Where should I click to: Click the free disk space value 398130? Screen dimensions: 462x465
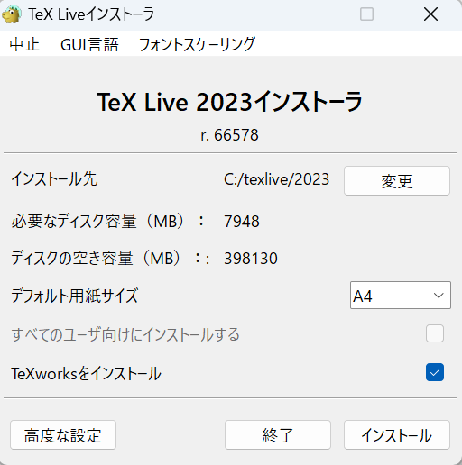[x=251, y=259]
